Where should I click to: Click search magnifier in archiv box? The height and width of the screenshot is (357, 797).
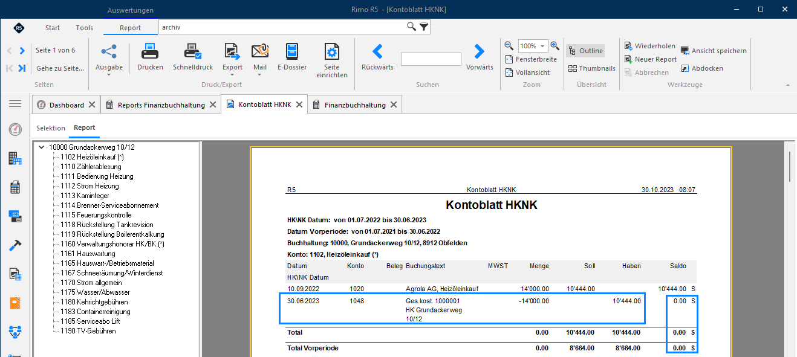point(411,27)
